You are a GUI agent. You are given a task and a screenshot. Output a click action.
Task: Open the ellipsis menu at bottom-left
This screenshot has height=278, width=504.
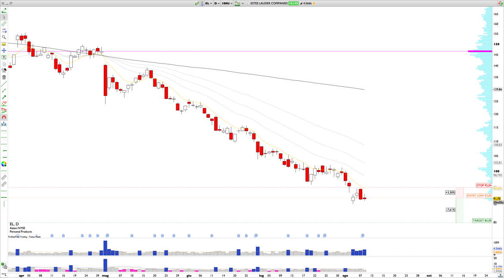click(4, 273)
